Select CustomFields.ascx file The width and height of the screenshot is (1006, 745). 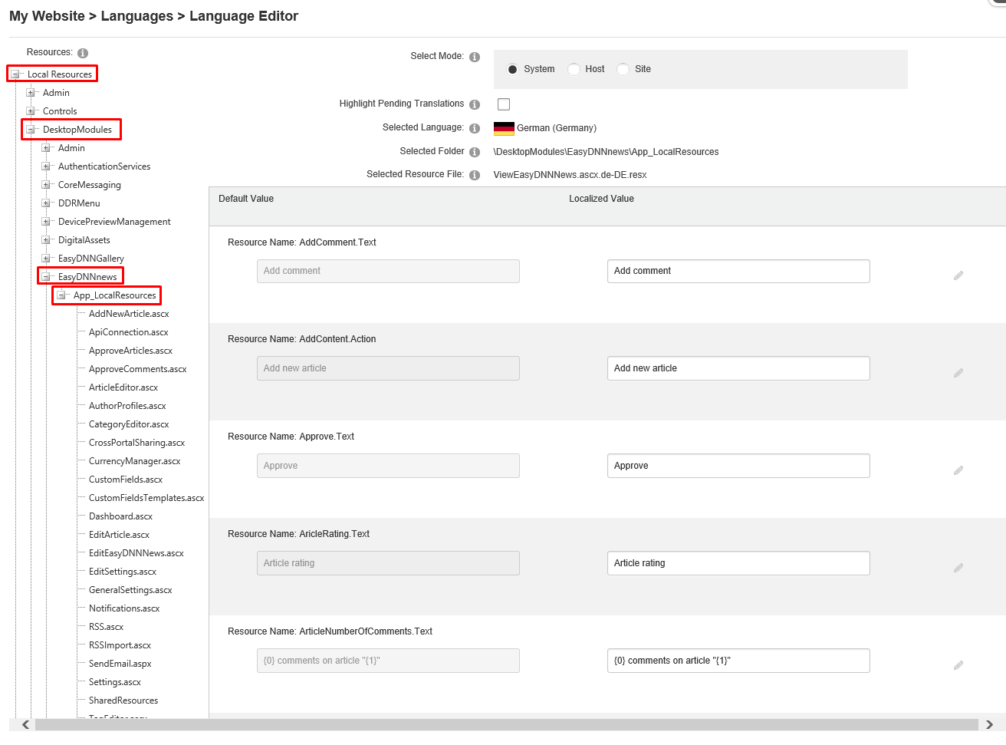coord(126,480)
